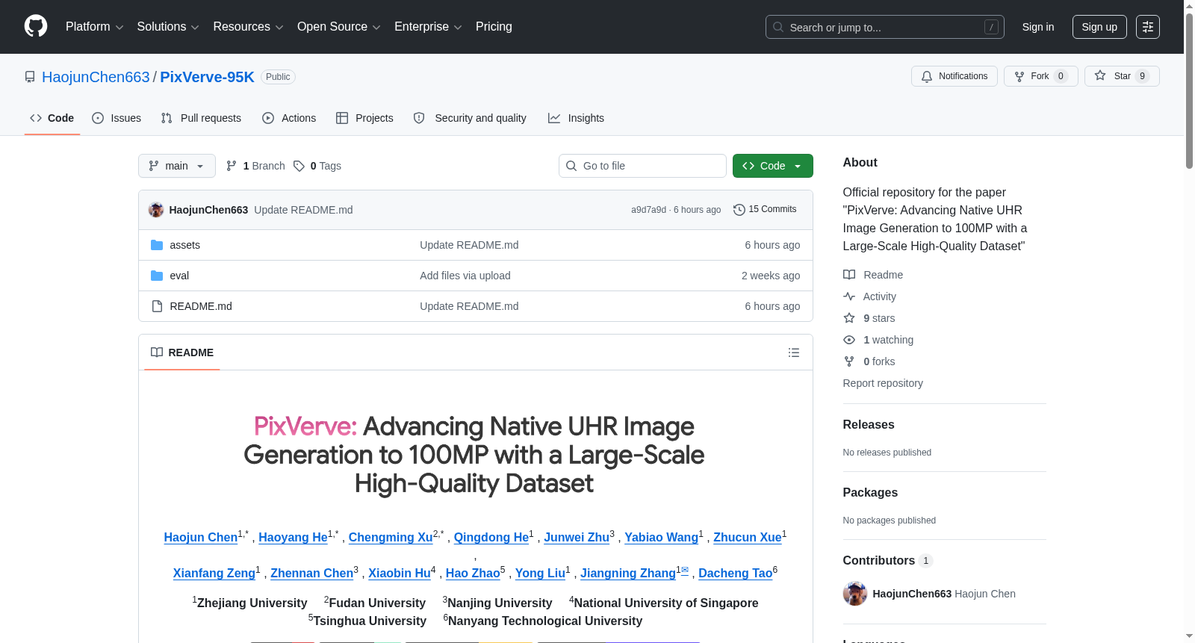Fork the repository with Fork button
This screenshot has height=643, width=1195.
[x=1041, y=76]
